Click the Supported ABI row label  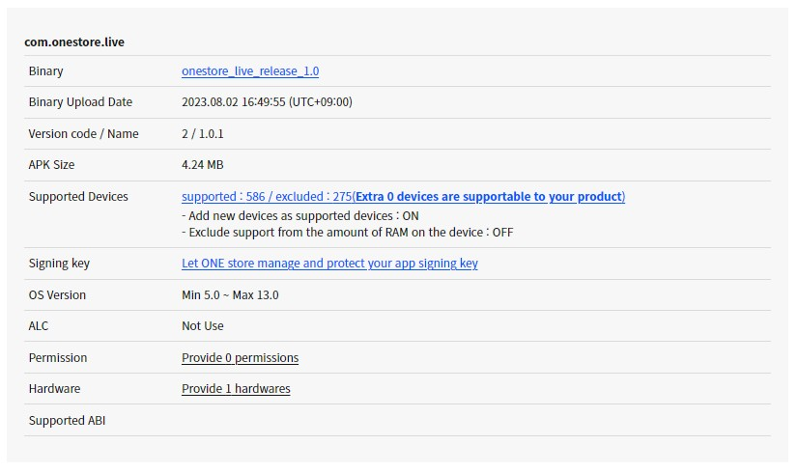point(70,421)
